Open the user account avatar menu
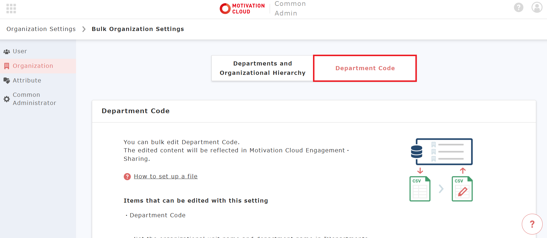This screenshot has width=547, height=238. coord(537,7)
